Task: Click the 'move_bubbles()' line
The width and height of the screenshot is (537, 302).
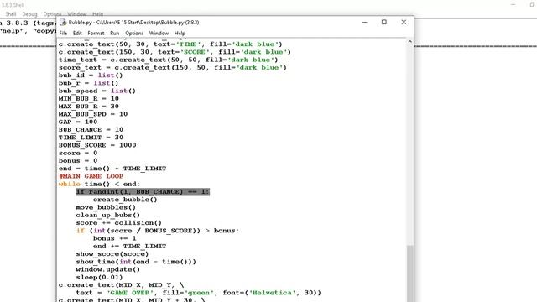Action: pyautogui.click(x=106, y=207)
